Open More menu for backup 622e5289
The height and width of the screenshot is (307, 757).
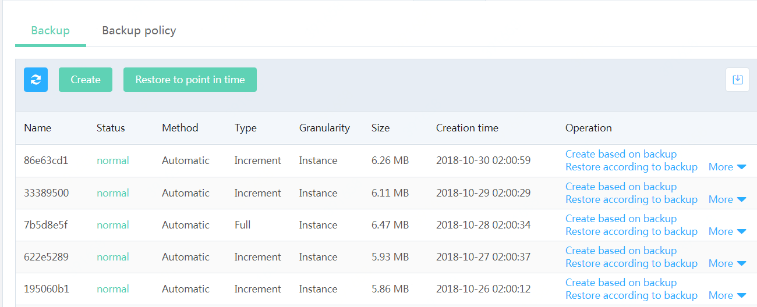click(x=727, y=263)
